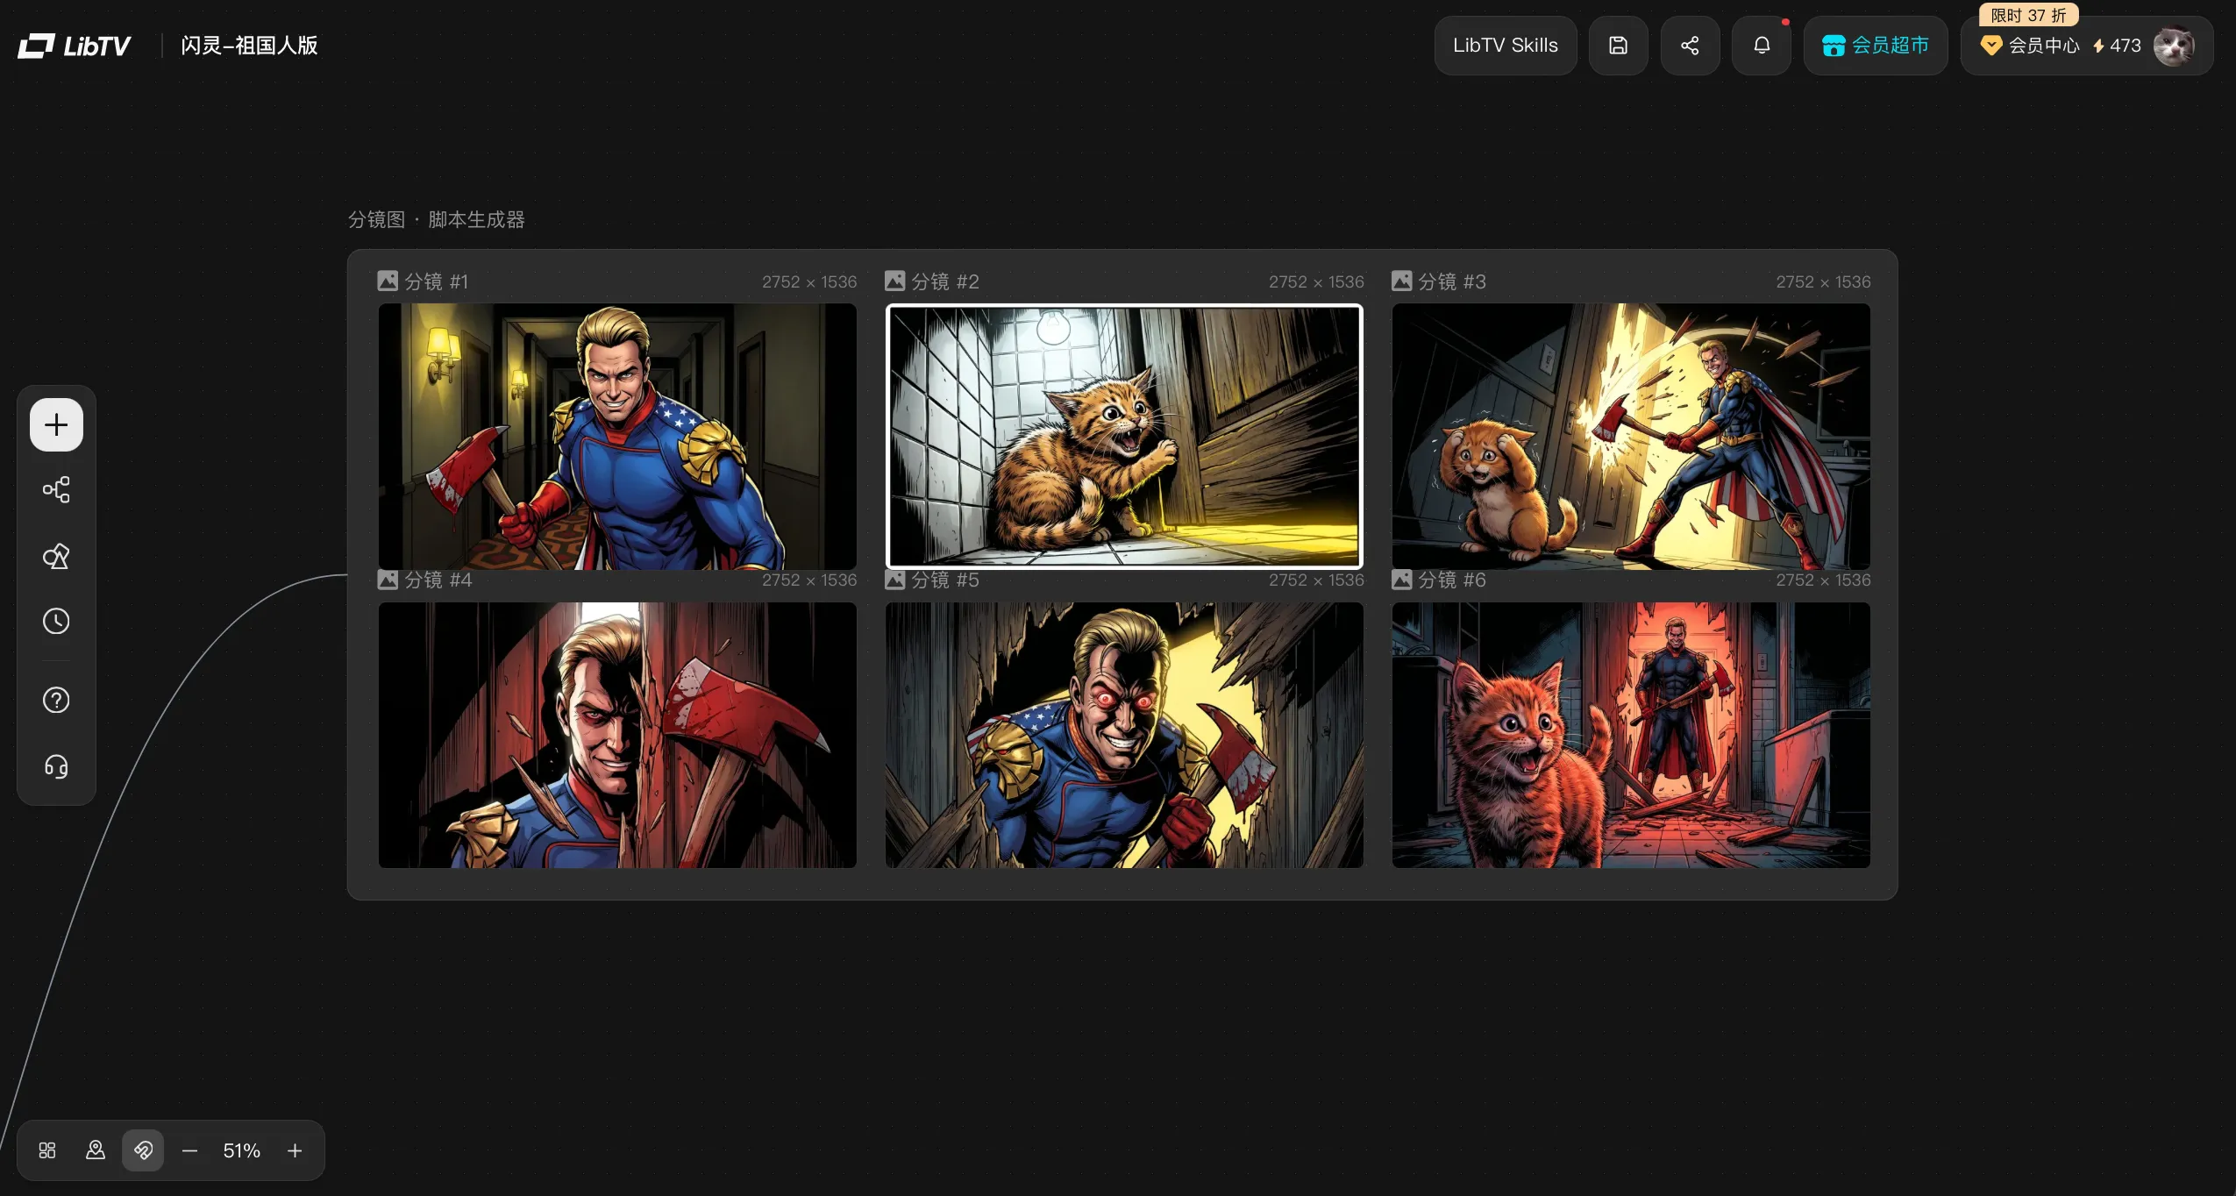The height and width of the screenshot is (1196, 2236).
Task: Click the image icon beside 分镜 #5
Action: [894, 580]
